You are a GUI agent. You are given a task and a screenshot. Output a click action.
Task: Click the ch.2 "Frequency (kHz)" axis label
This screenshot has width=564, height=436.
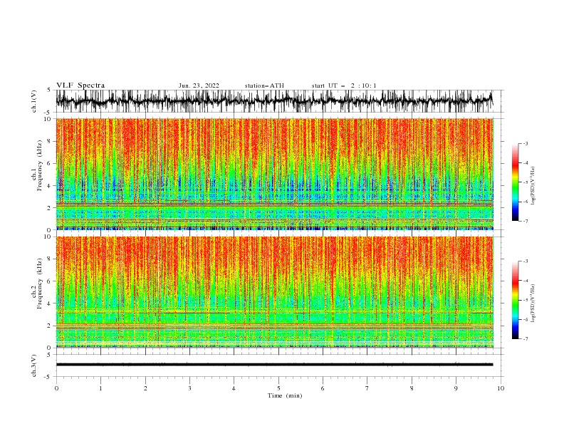point(40,284)
